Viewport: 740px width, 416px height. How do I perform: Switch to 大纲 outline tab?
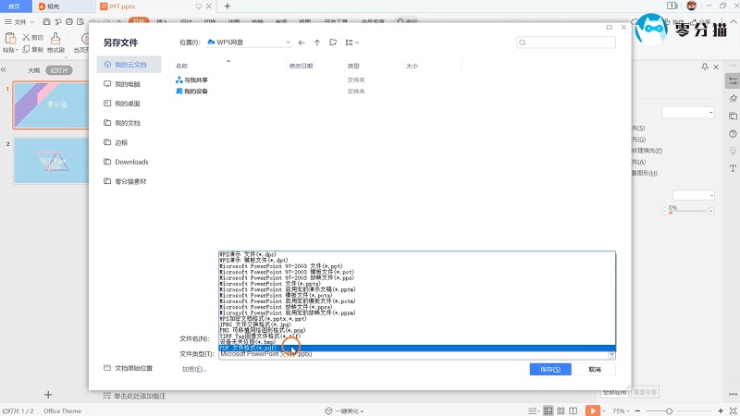coord(33,70)
